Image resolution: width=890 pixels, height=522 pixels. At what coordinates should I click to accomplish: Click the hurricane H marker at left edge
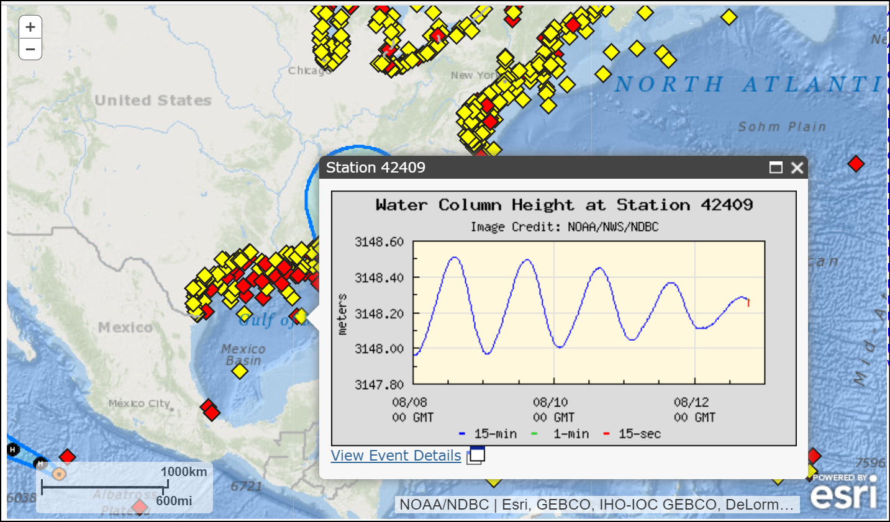click(x=13, y=449)
